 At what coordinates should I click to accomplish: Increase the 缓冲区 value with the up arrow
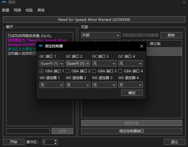[x=55, y=141]
